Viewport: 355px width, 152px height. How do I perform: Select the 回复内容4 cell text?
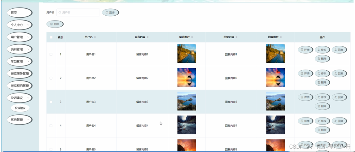point(231,126)
